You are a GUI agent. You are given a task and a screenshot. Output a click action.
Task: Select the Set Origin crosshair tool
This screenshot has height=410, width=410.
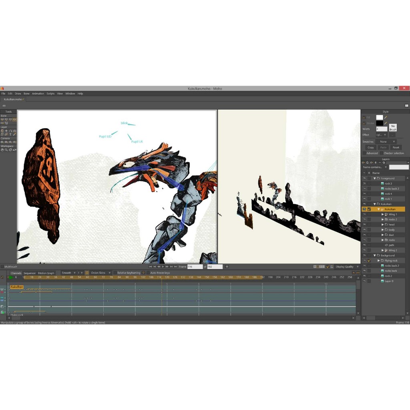6,131
